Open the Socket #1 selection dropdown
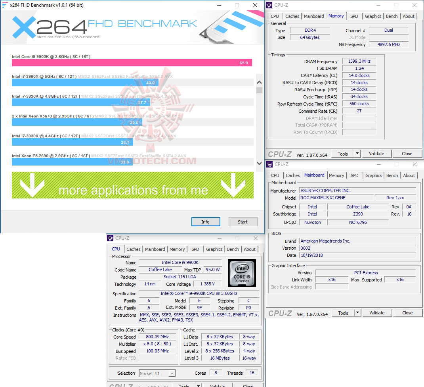The image size is (424, 387). pyautogui.click(x=172, y=373)
